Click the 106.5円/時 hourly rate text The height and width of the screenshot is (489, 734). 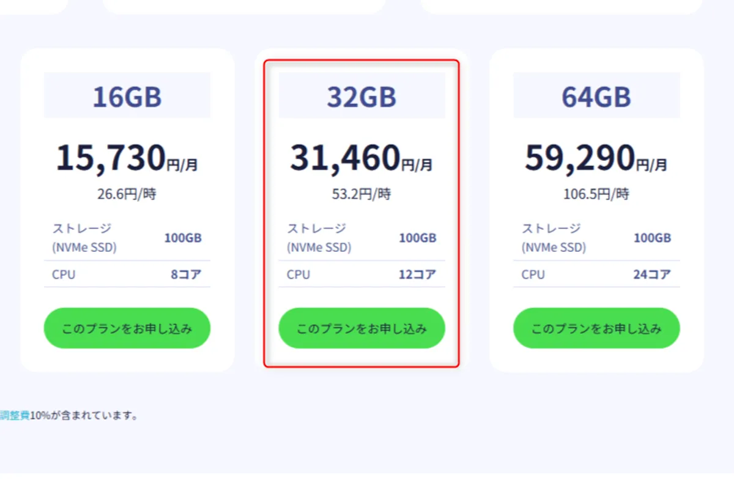(x=596, y=193)
